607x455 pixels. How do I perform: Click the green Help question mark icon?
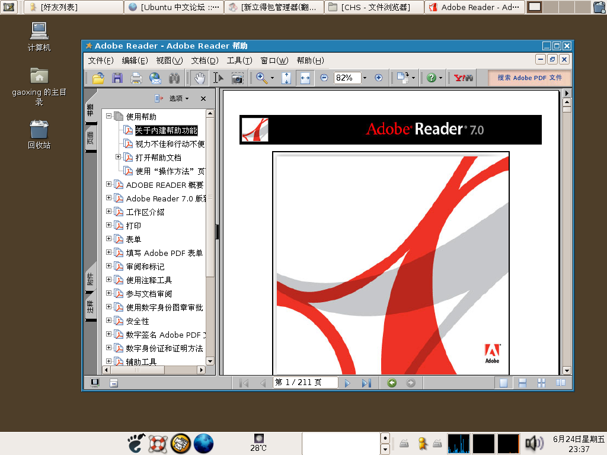pyautogui.click(x=432, y=78)
